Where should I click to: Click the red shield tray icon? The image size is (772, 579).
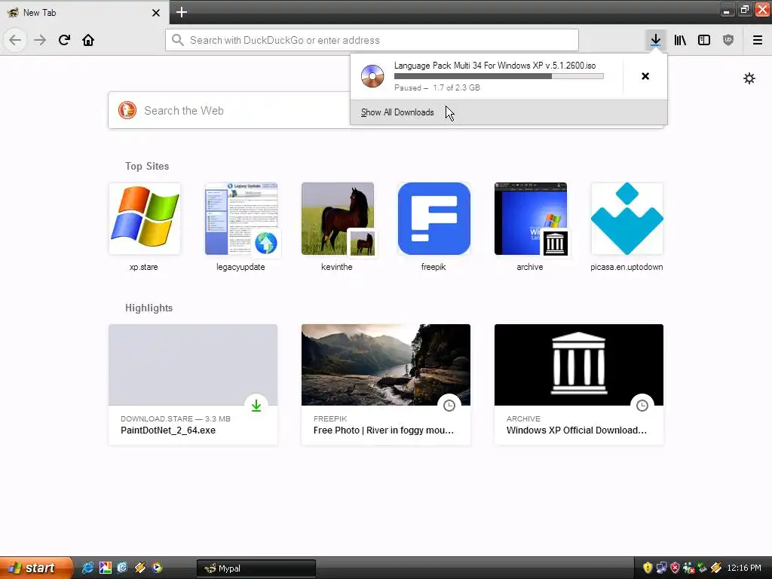point(675,568)
